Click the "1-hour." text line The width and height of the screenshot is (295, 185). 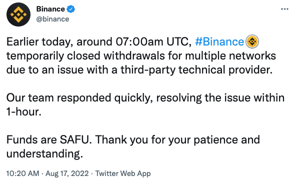click(x=24, y=112)
